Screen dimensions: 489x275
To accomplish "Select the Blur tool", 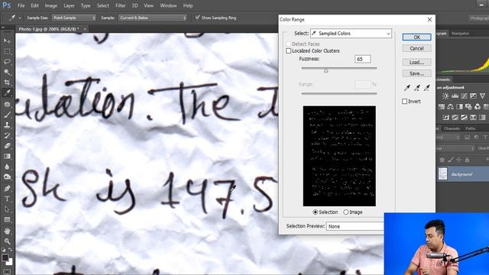I will click(7, 167).
